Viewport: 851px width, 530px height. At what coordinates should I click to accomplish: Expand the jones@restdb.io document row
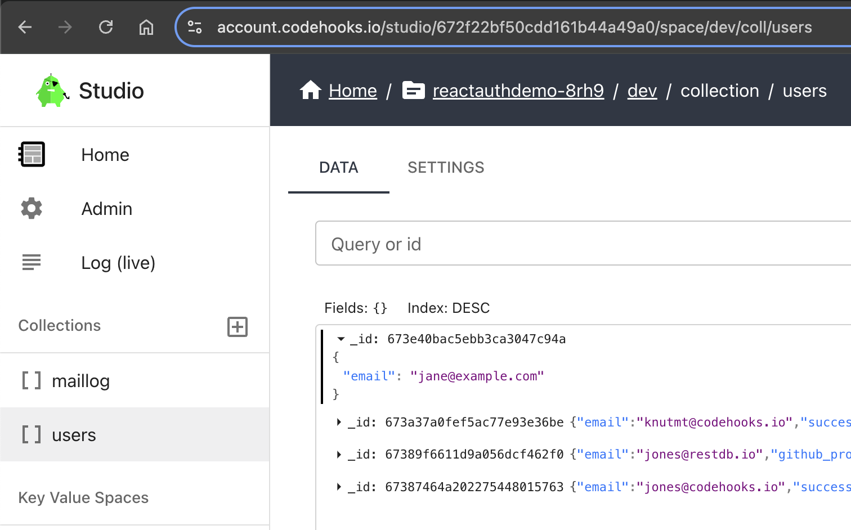pyautogui.click(x=338, y=454)
